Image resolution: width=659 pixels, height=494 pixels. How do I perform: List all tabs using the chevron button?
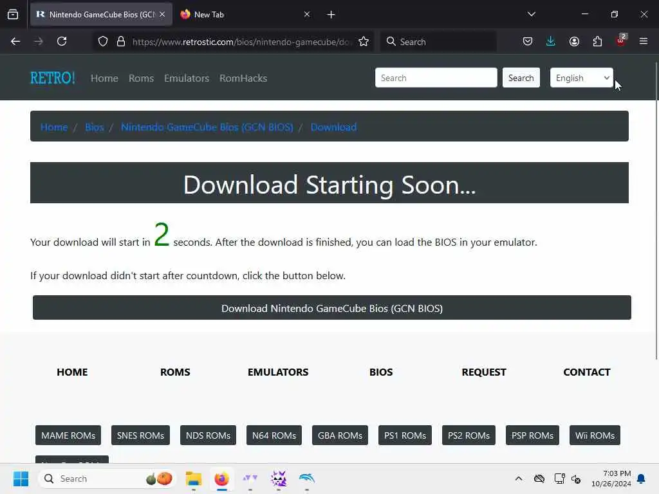click(532, 14)
